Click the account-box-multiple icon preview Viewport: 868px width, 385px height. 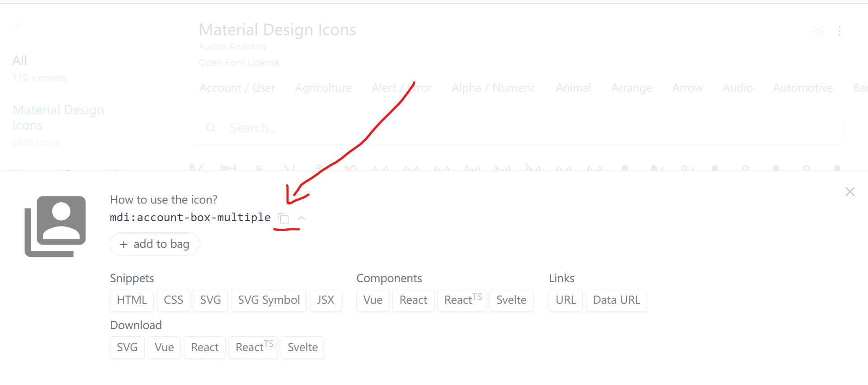[x=55, y=226]
